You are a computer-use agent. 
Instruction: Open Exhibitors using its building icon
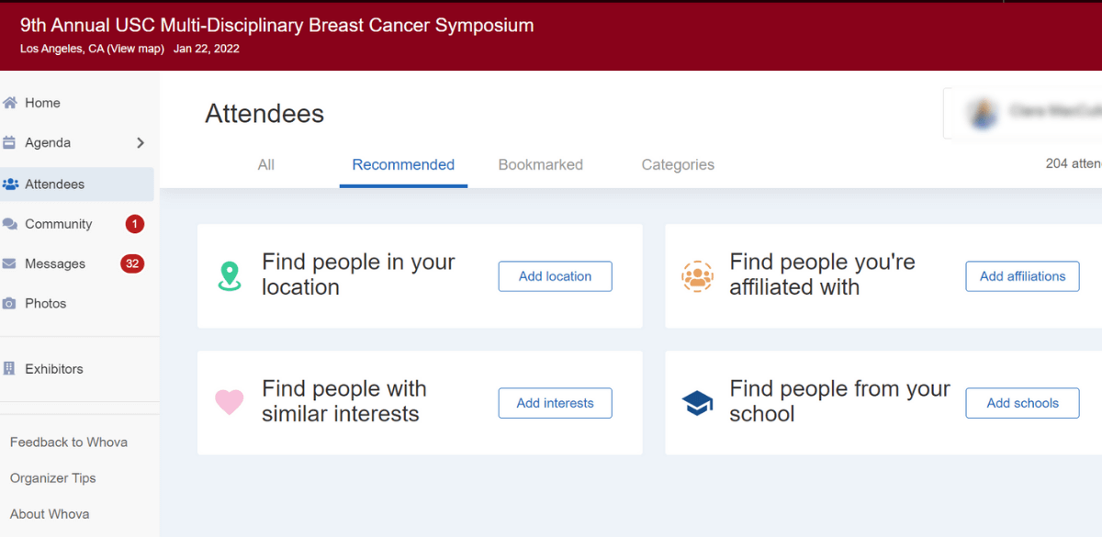tap(11, 368)
